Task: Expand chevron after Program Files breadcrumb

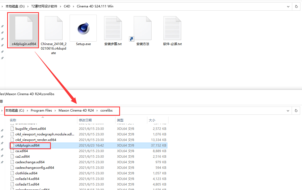Action: coord(55,111)
